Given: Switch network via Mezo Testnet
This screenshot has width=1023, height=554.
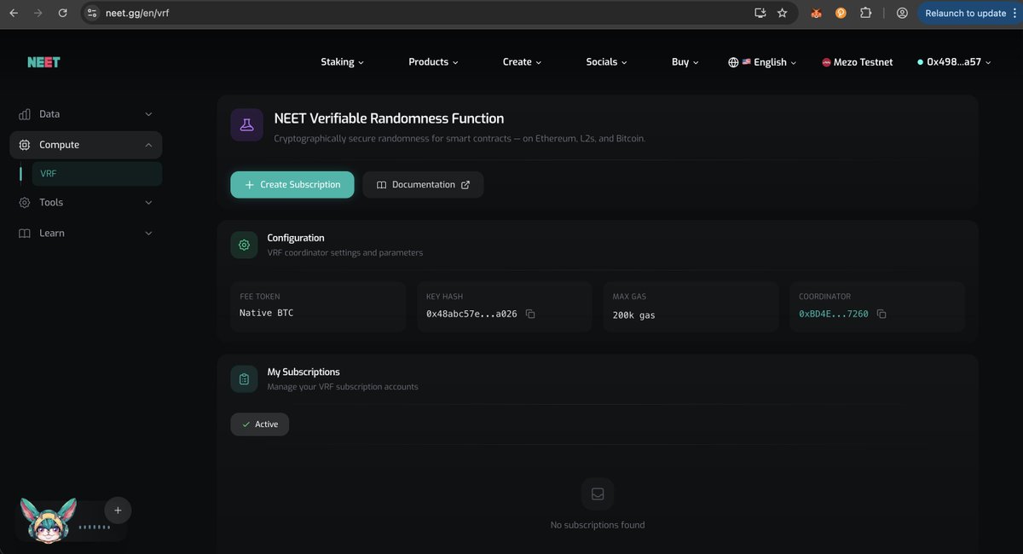Looking at the screenshot, I should 858,62.
